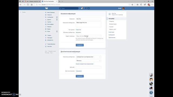Click the Bookmarks star icon in left menu

point(46,38)
